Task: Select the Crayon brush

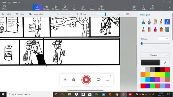Action: click(155, 29)
